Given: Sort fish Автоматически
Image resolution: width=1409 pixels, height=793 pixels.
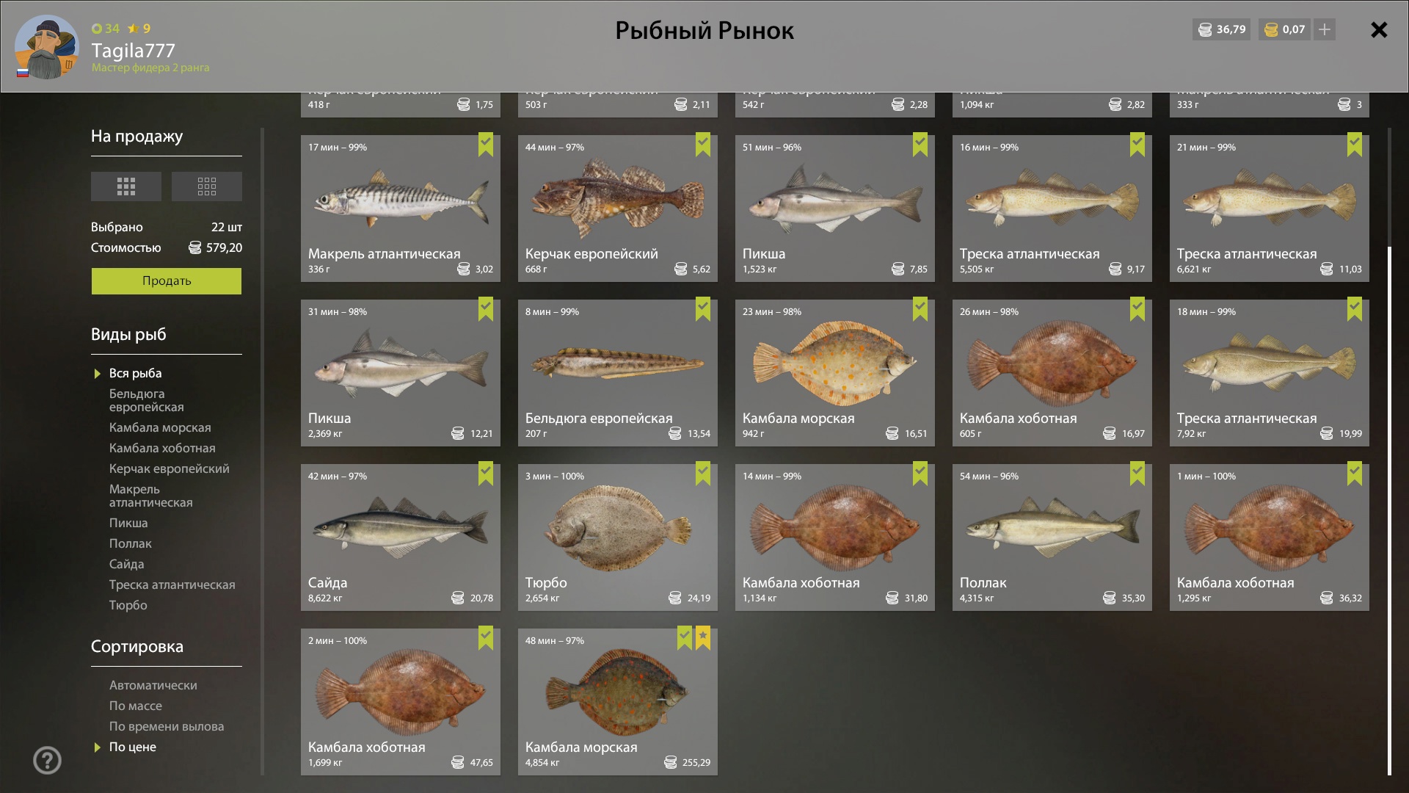Looking at the screenshot, I should tap(153, 685).
